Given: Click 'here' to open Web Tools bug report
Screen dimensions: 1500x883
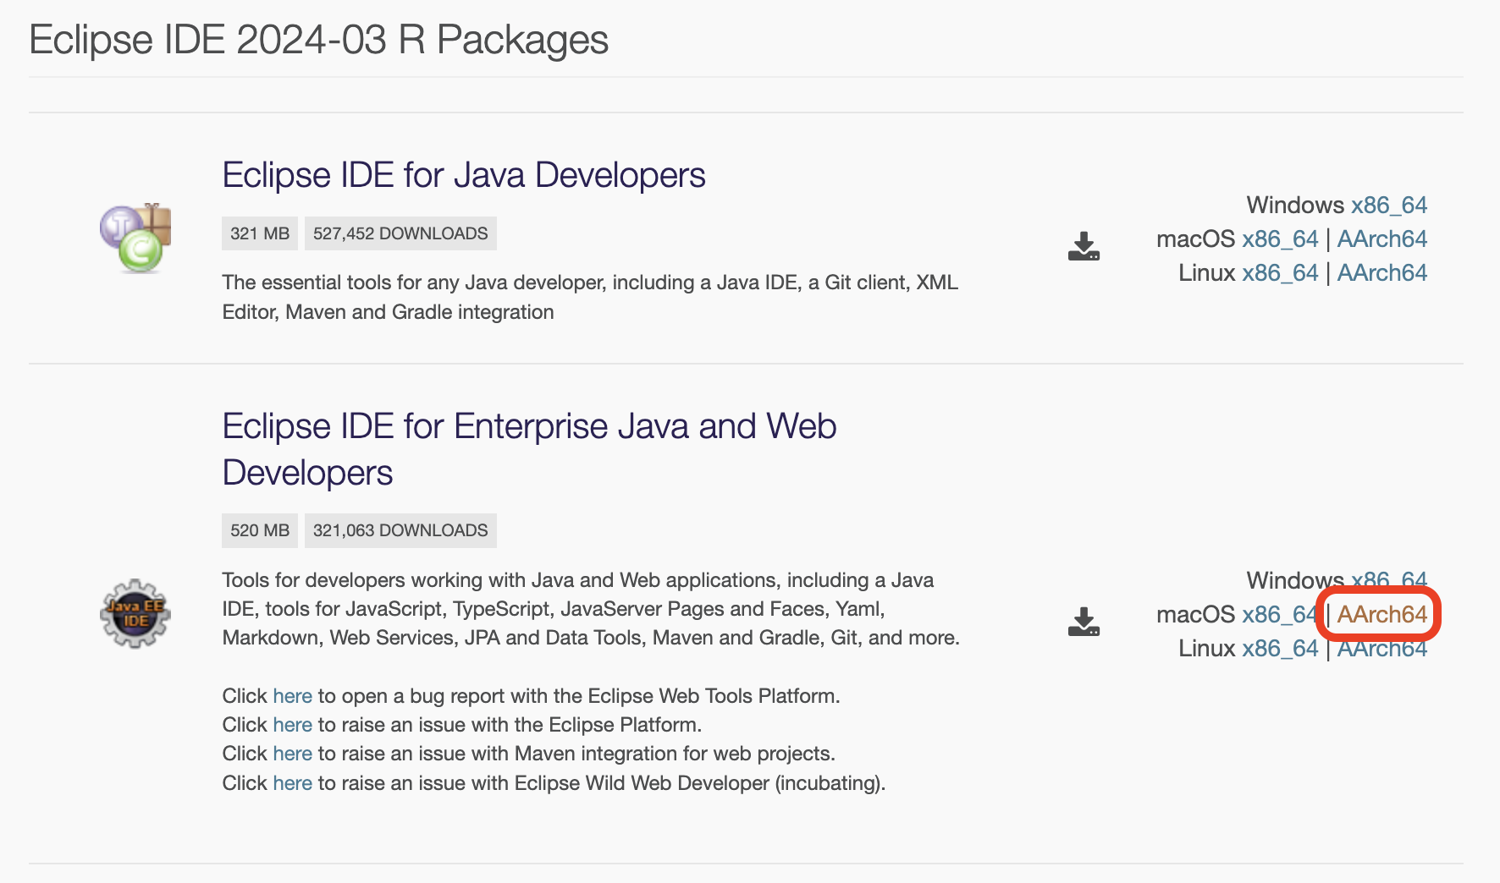Looking at the screenshot, I should coord(292,696).
